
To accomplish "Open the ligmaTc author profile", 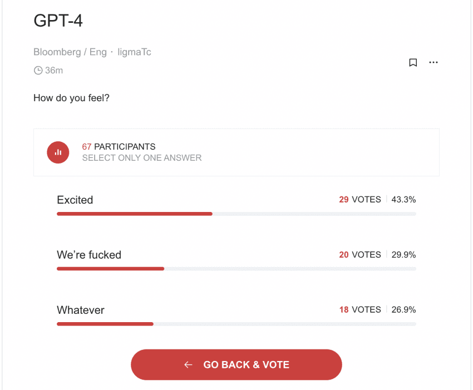I will 135,52.
